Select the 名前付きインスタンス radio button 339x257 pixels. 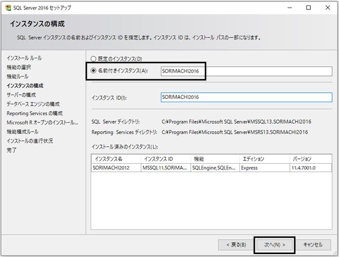pyautogui.click(x=93, y=71)
